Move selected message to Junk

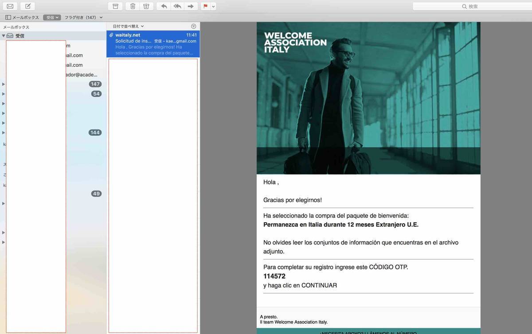(146, 6)
